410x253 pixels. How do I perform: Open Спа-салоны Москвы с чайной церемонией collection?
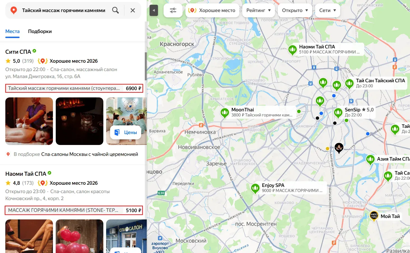pos(89,154)
